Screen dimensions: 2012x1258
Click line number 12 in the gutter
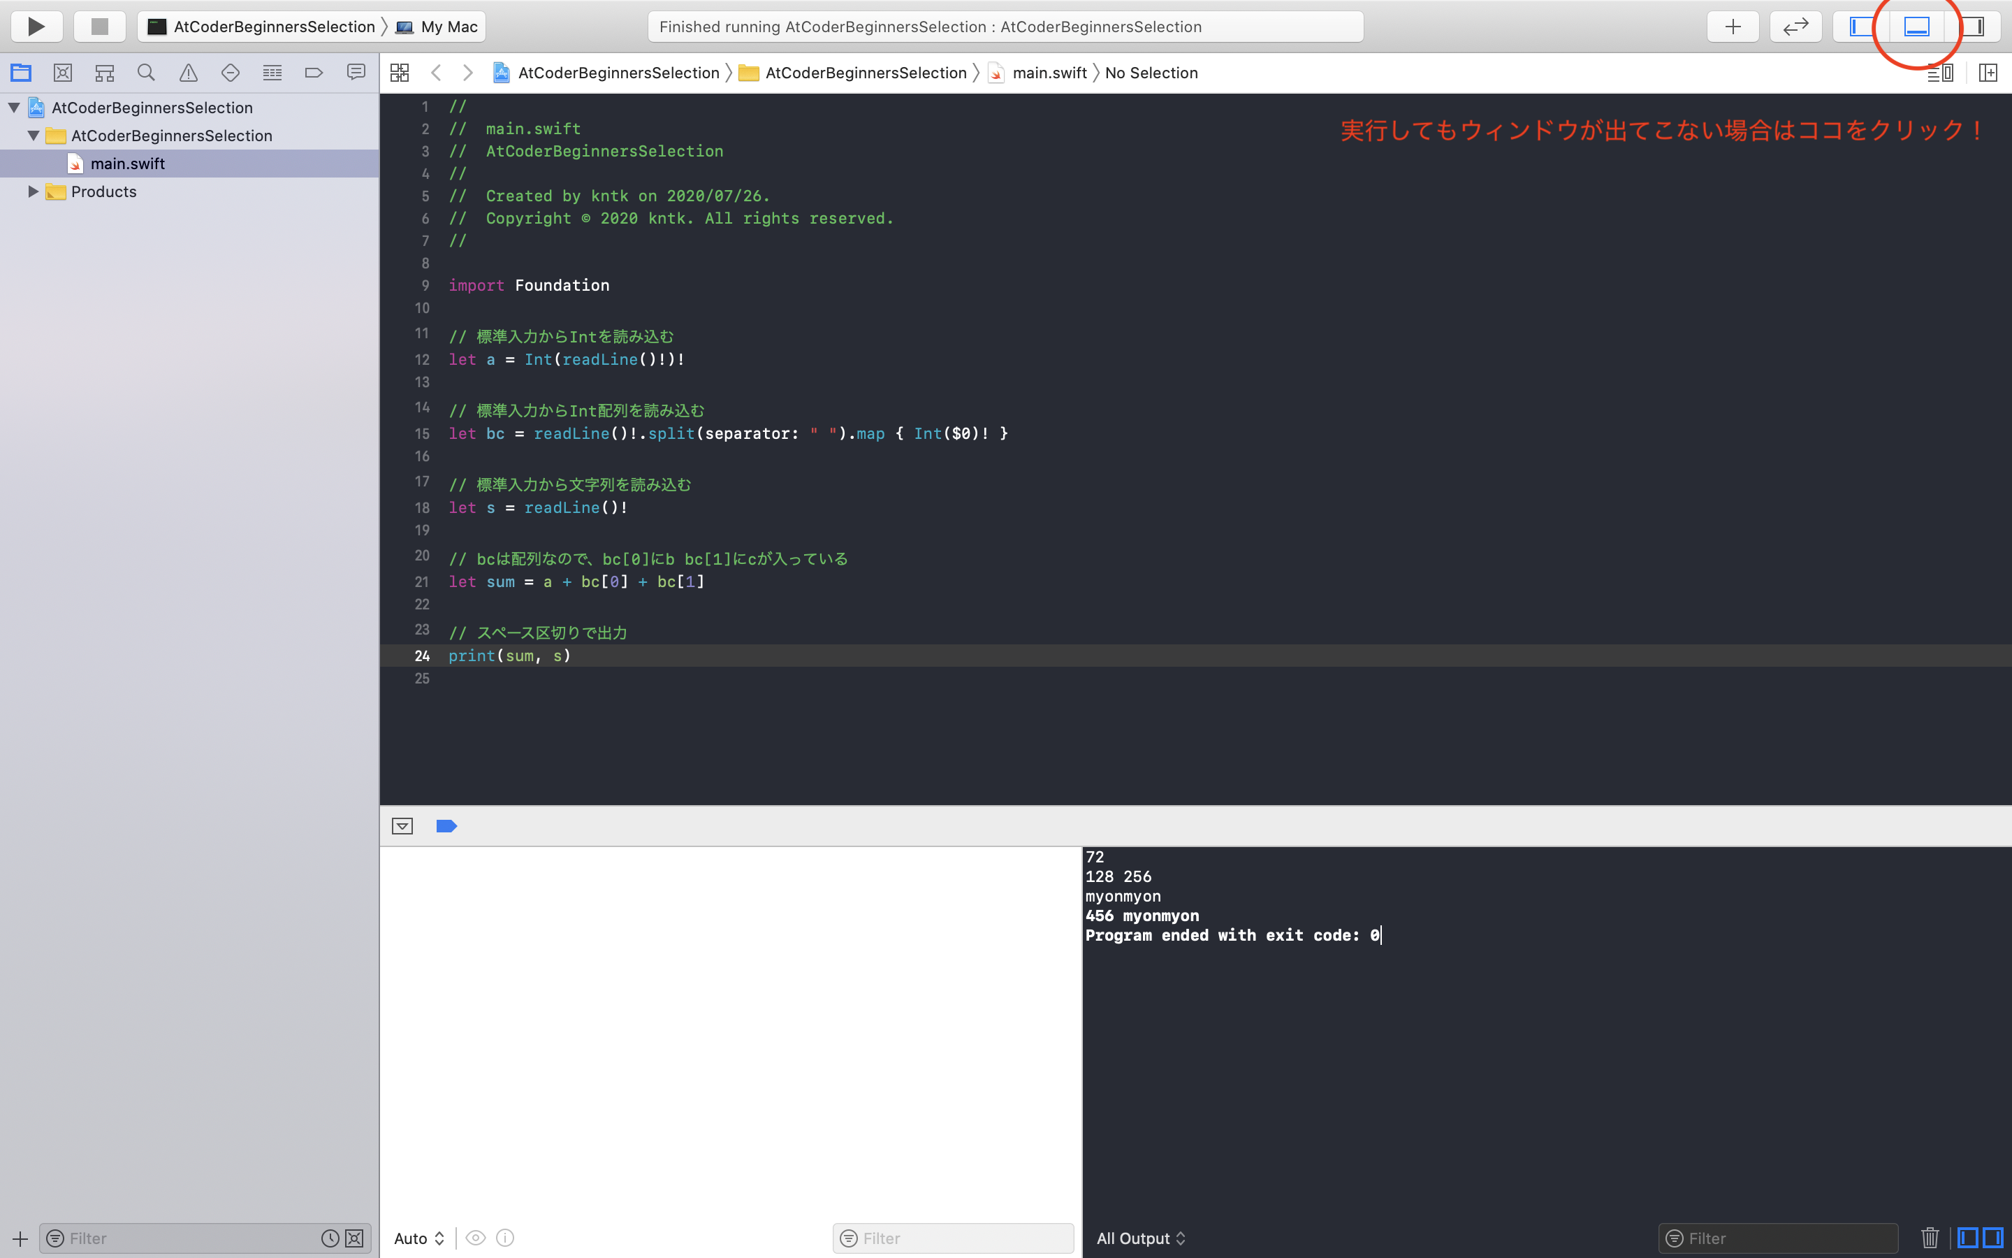point(423,359)
